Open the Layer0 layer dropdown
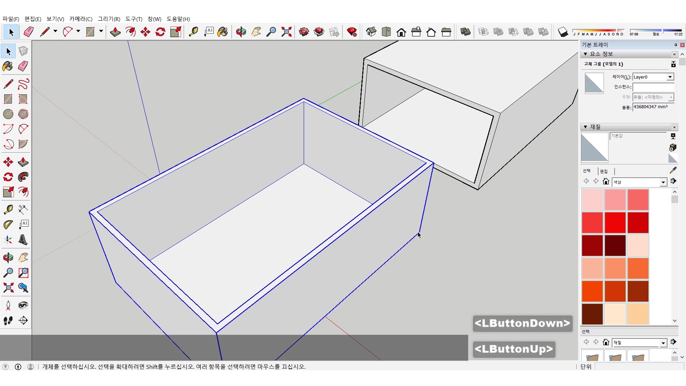Viewport: 686px width, 386px height. [x=670, y=77]
